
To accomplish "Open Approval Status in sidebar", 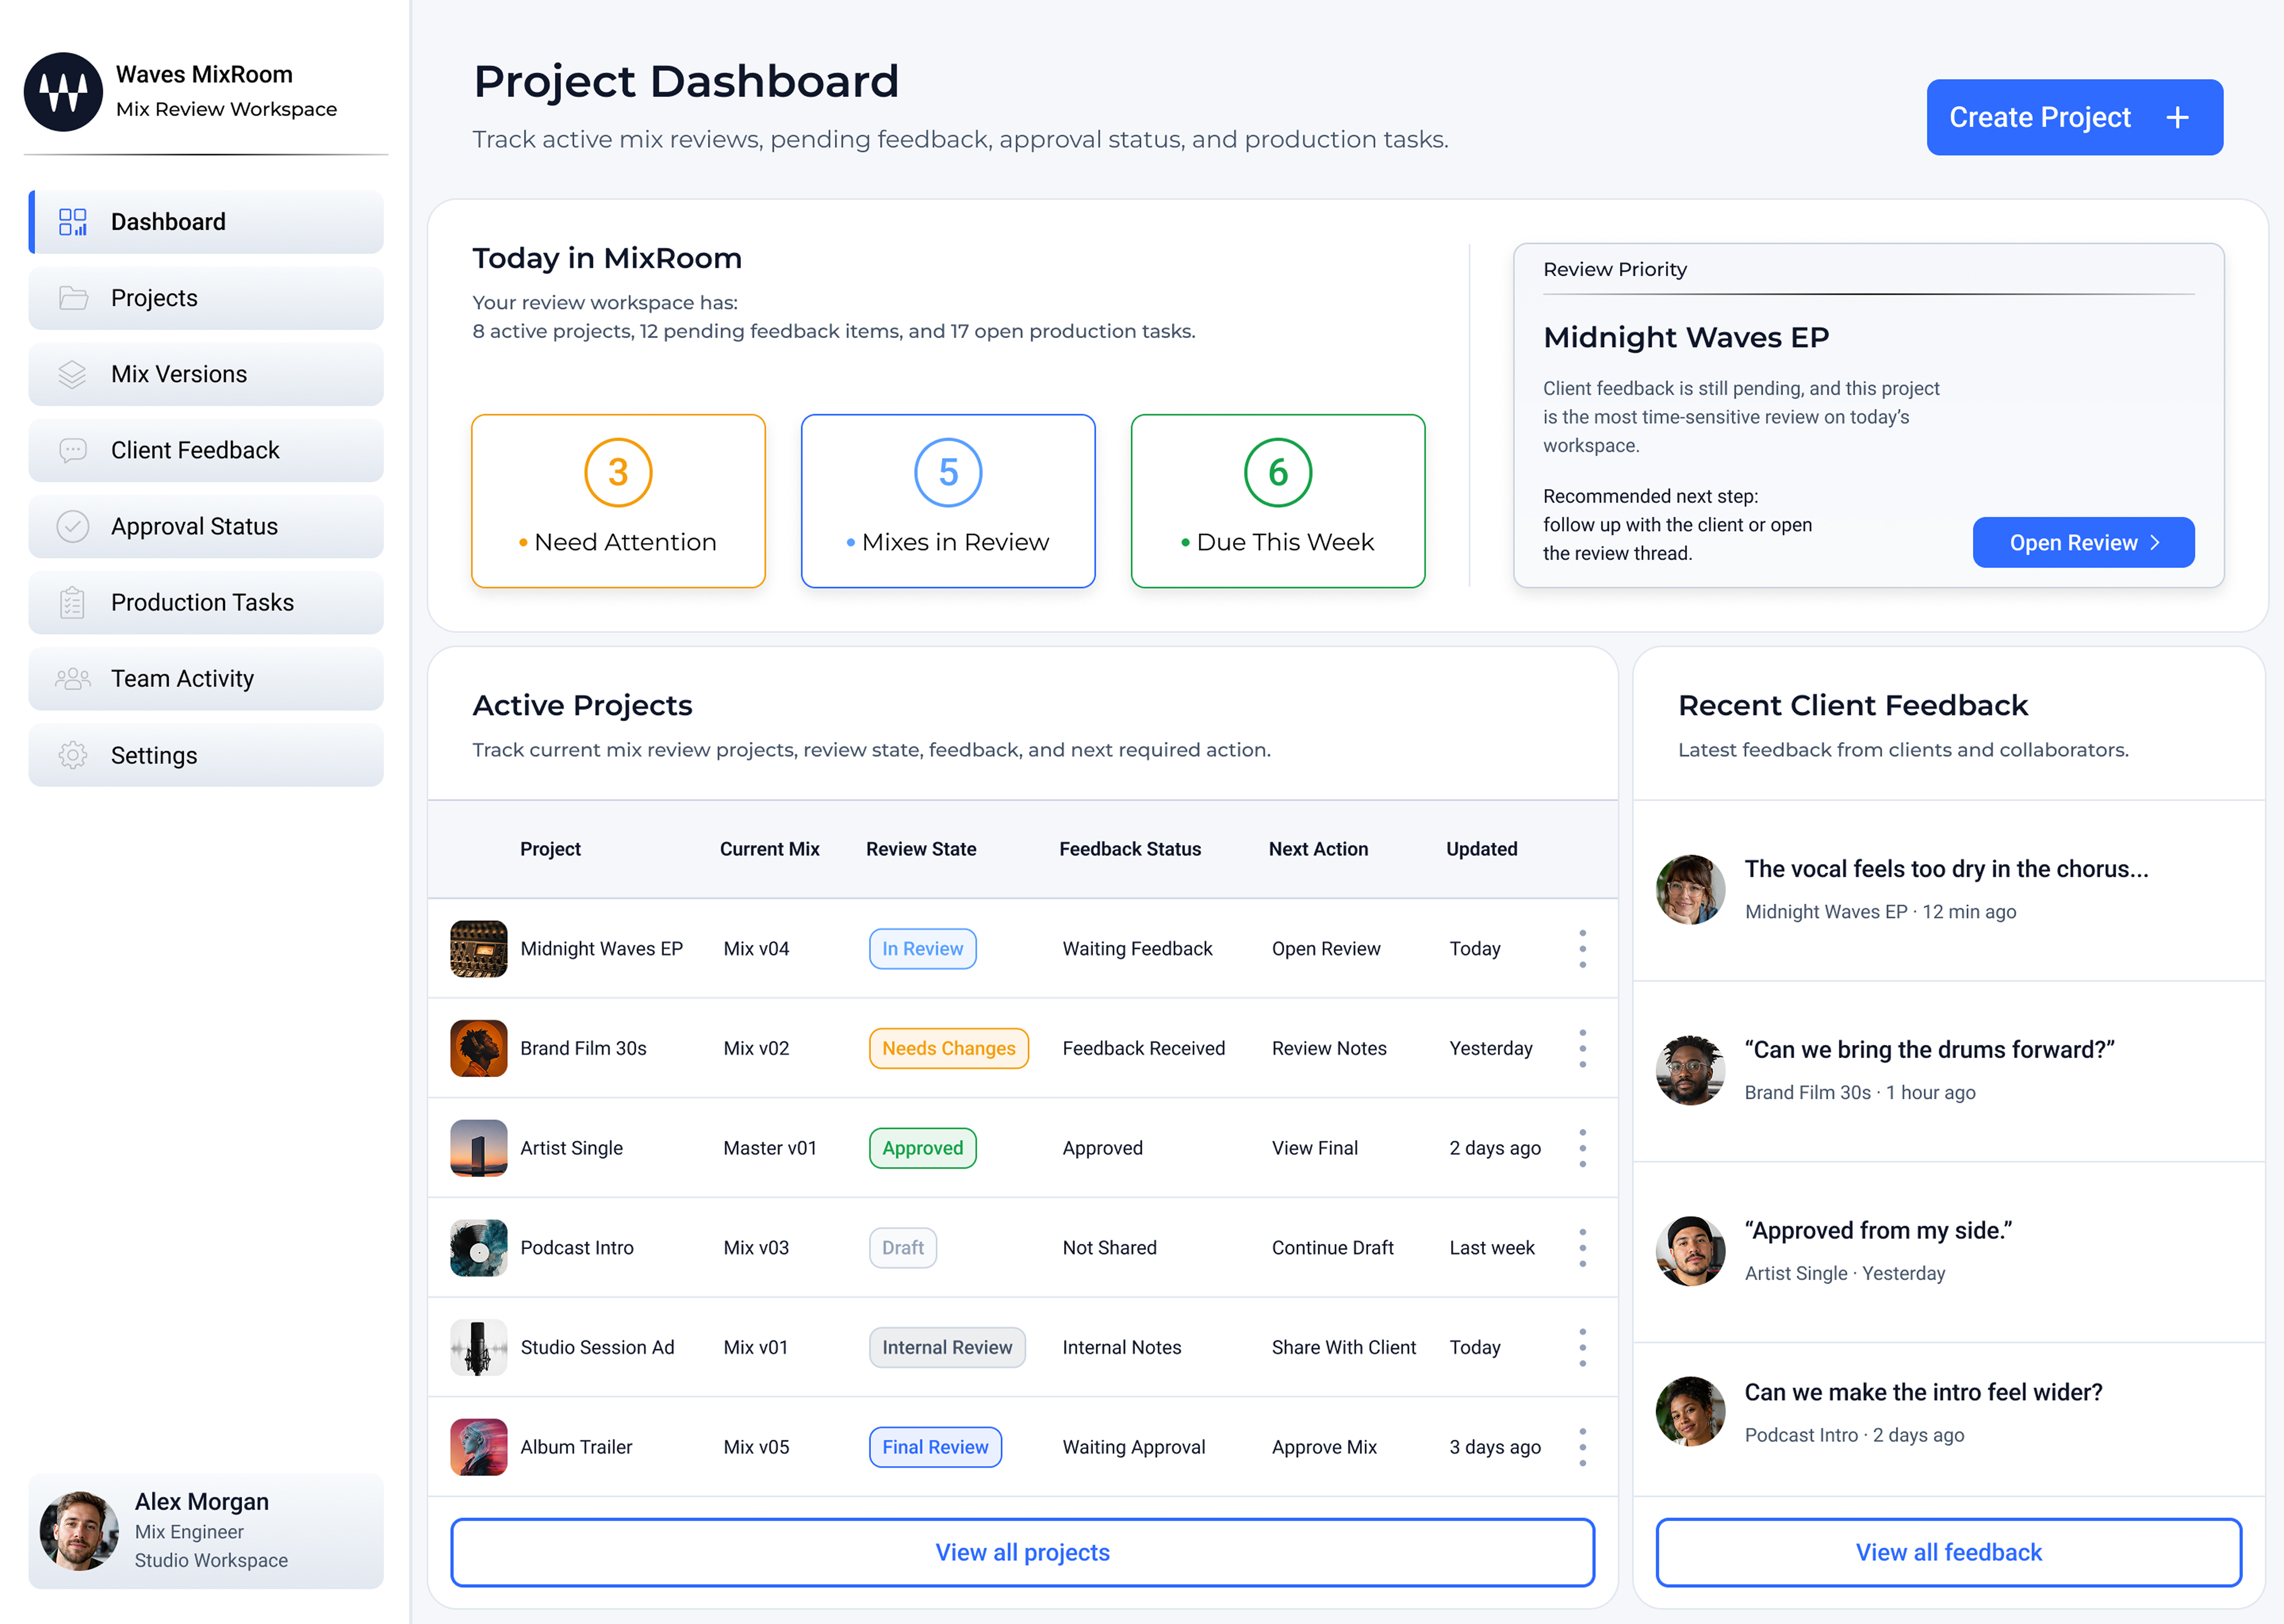I will [x=206, y=526].
